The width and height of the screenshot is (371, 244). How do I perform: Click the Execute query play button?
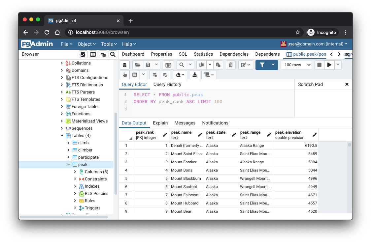[329, 65]
